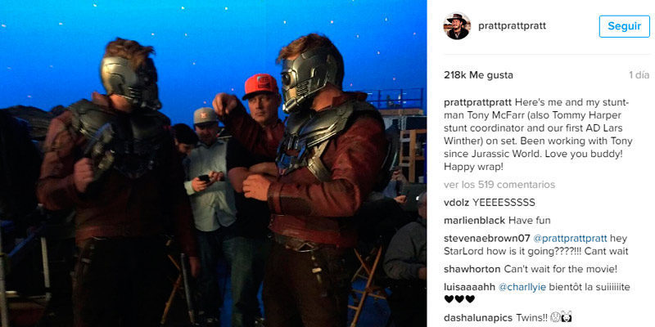
Task: Open caption author prattprattpratt link
Action: point(477,102)
